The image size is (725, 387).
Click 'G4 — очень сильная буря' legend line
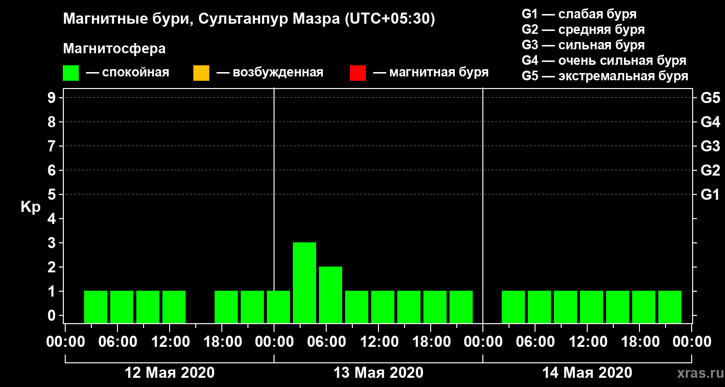click(x=604, y=60)
